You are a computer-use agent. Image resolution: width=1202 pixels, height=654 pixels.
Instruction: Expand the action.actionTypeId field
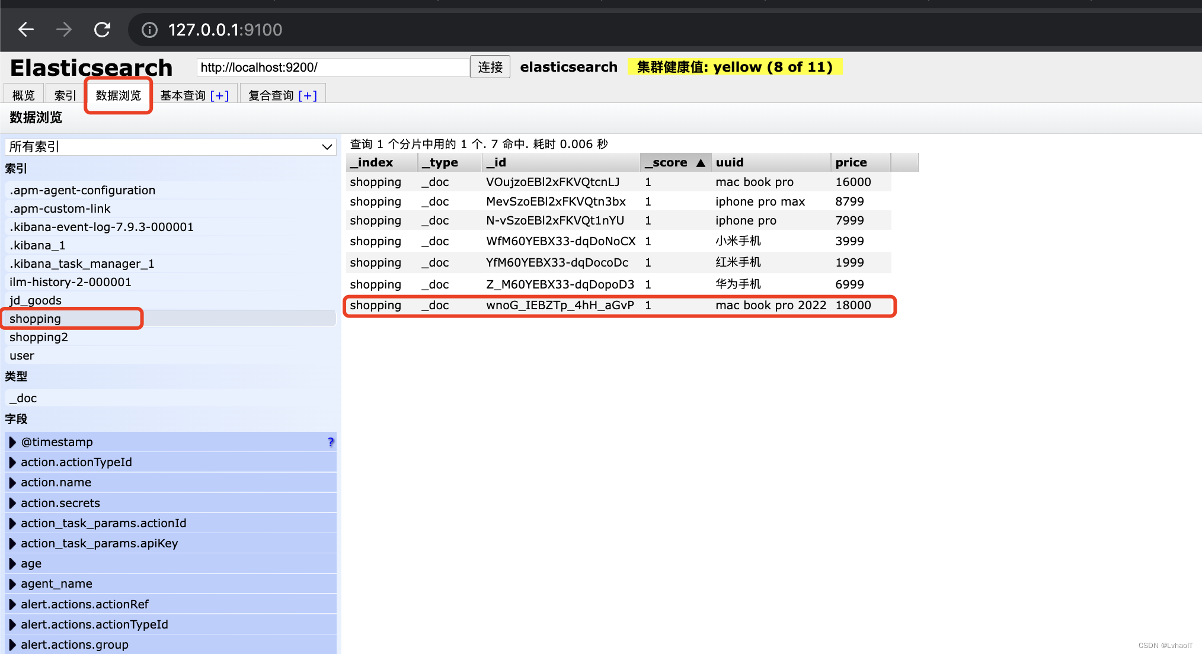tap(12, 462)
